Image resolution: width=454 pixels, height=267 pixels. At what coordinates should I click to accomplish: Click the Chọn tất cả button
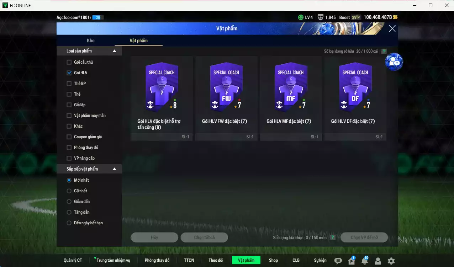204,237
